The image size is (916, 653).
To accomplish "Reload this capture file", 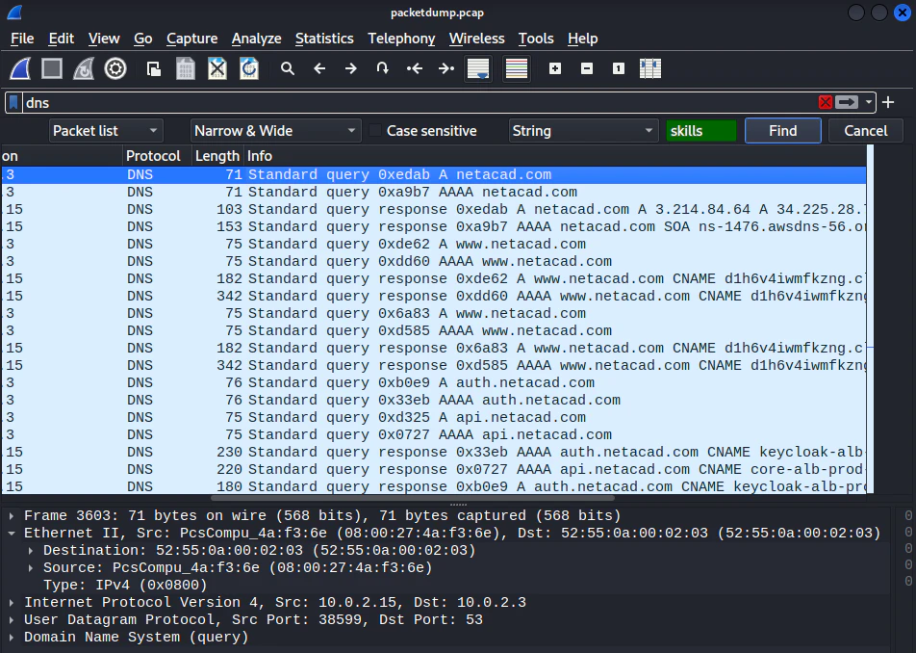I will (x=249, y=69).
